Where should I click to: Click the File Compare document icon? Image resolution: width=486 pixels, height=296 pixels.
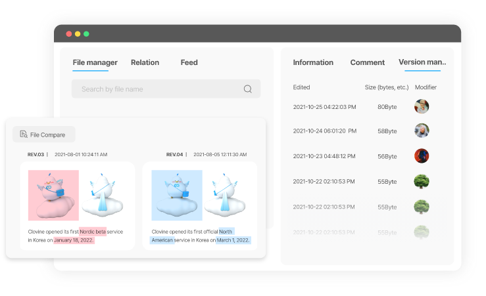[x=24, y=135]
